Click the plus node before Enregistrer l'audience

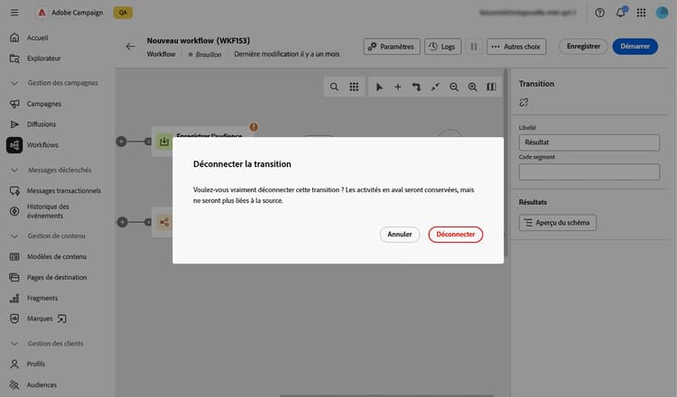click(x=121, y=142)
